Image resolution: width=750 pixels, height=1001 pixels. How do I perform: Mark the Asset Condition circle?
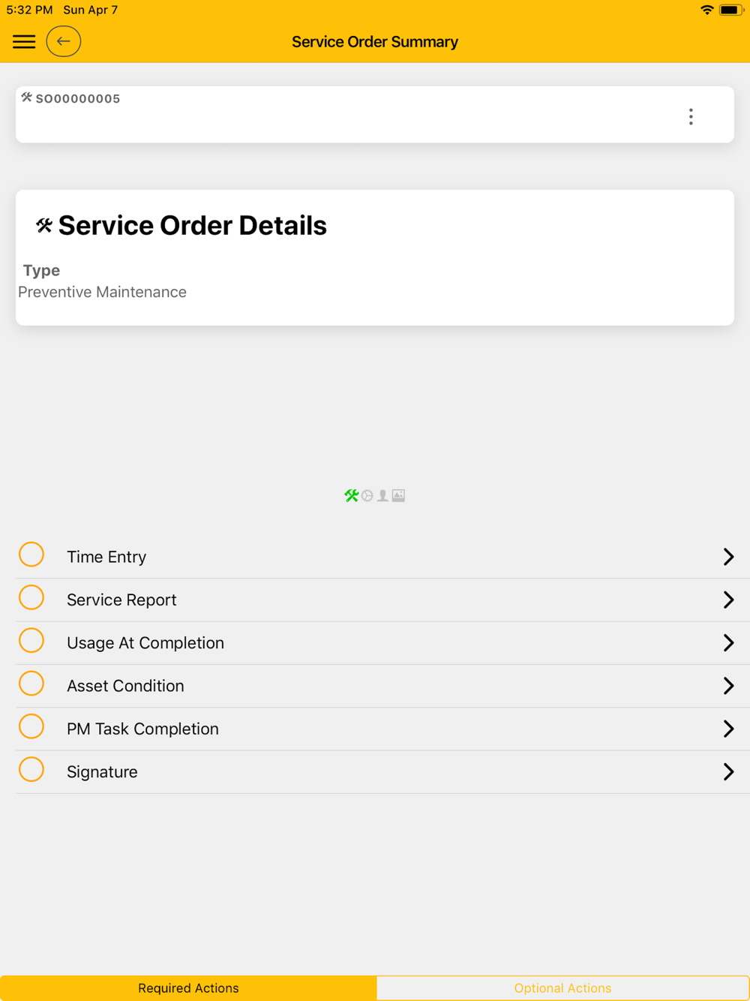31,684
